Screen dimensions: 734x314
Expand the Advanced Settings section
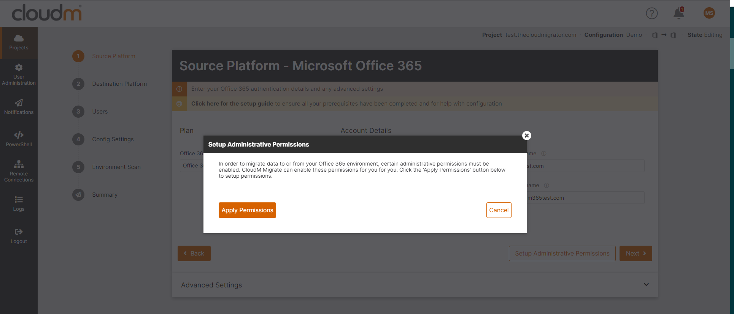tap(415, 285)
